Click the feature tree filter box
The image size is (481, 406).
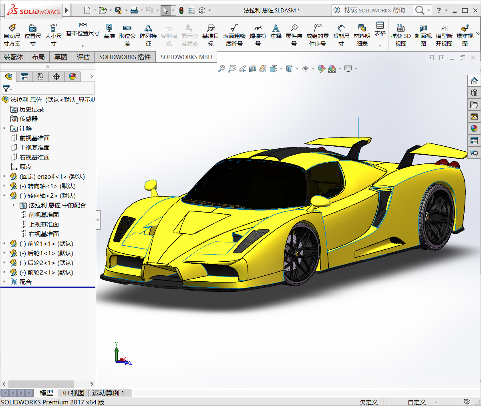point(48,88)
